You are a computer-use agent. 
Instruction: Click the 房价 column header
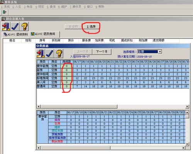coord(71,41)
